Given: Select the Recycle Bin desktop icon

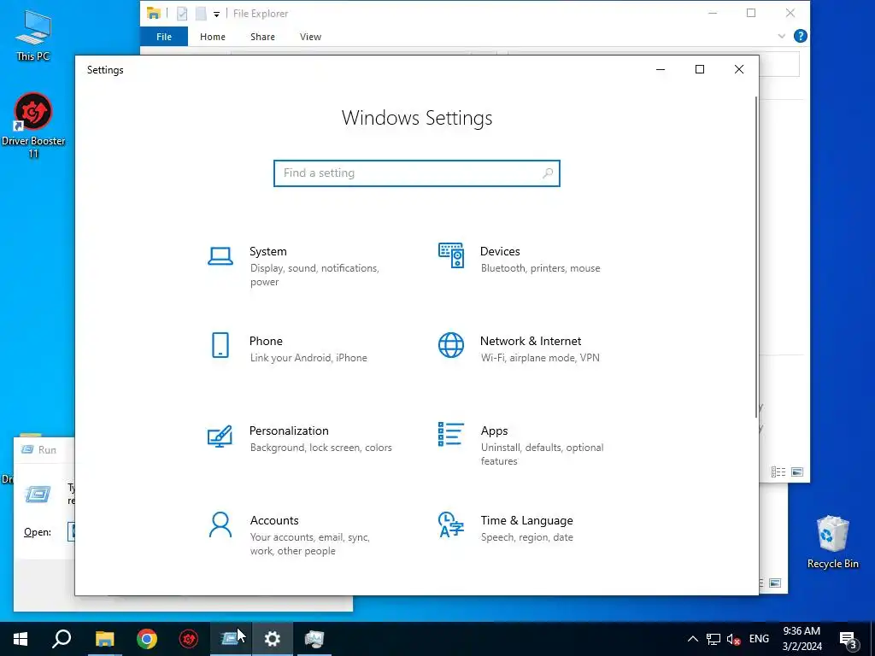Looking at the screenshot, I should pos(832,542).
